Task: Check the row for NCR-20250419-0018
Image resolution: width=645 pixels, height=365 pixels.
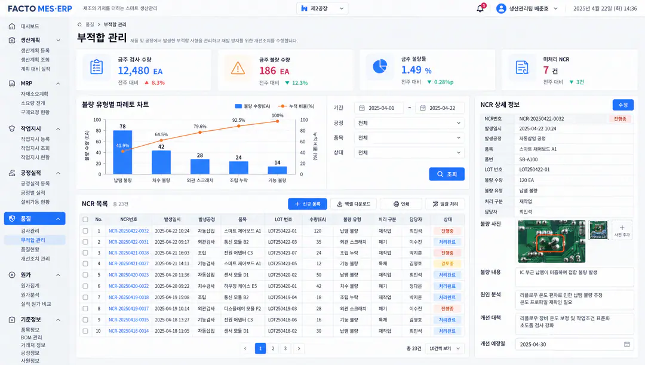Action: 85,297
